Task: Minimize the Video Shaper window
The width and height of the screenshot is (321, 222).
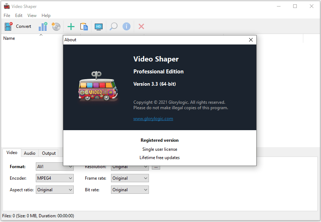Action: tap(279, 7)
